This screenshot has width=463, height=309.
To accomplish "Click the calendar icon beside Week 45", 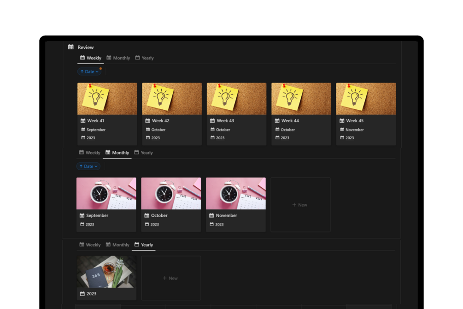I will 342,121.
